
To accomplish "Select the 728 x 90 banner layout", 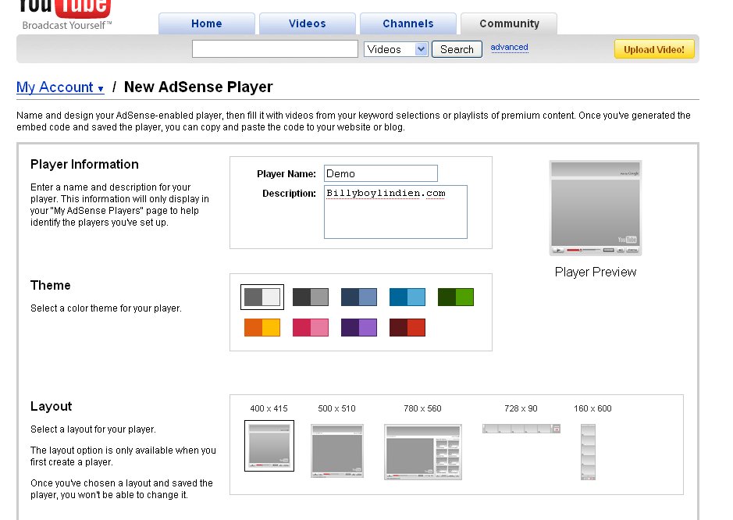I will pos(521,429).
